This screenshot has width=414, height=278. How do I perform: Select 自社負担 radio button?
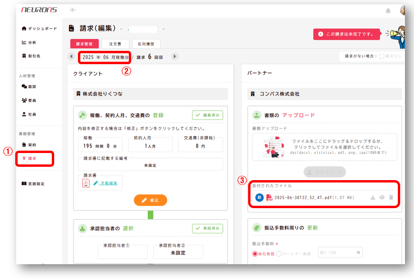click(x=255, y=254)
